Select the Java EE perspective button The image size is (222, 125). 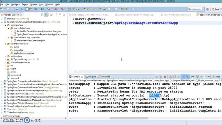(217, 9)
